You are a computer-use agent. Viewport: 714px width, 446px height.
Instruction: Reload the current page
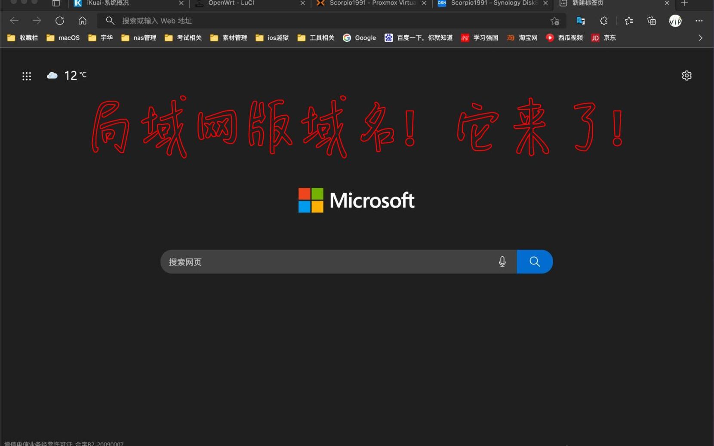pyautogui.click(x=60, y=21)
